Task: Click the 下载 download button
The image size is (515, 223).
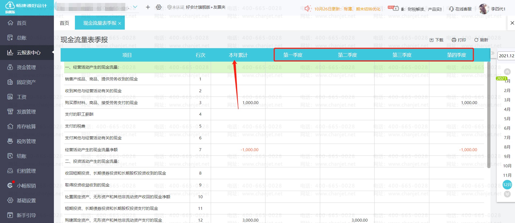Action: click(436, 40)
